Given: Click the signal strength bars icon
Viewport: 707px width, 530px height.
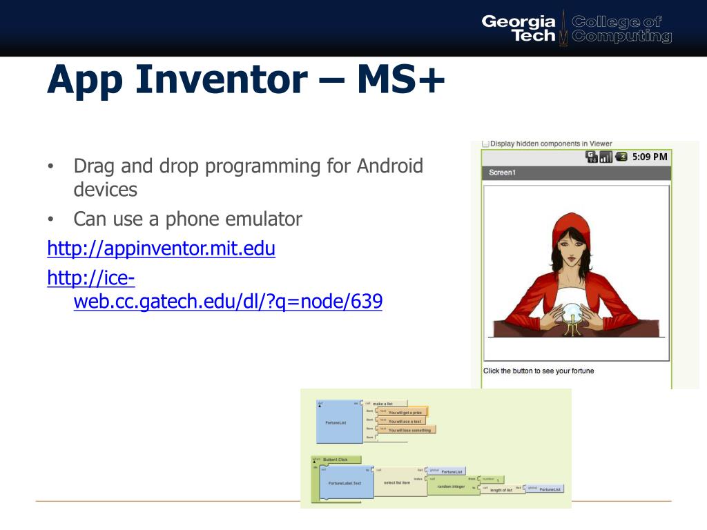Looking at the screenshot, I should click(x=606, y=157).
